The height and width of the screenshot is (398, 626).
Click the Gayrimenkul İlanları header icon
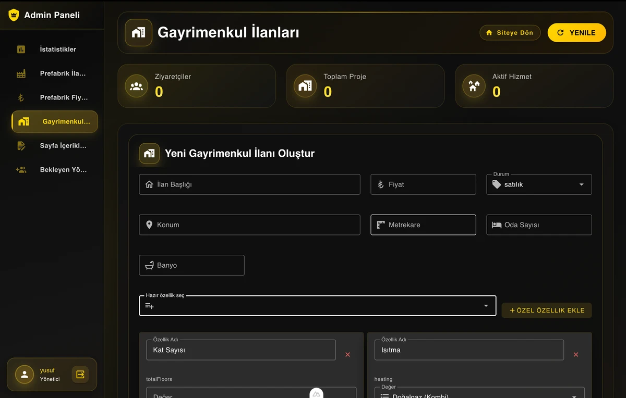(139, 32)
